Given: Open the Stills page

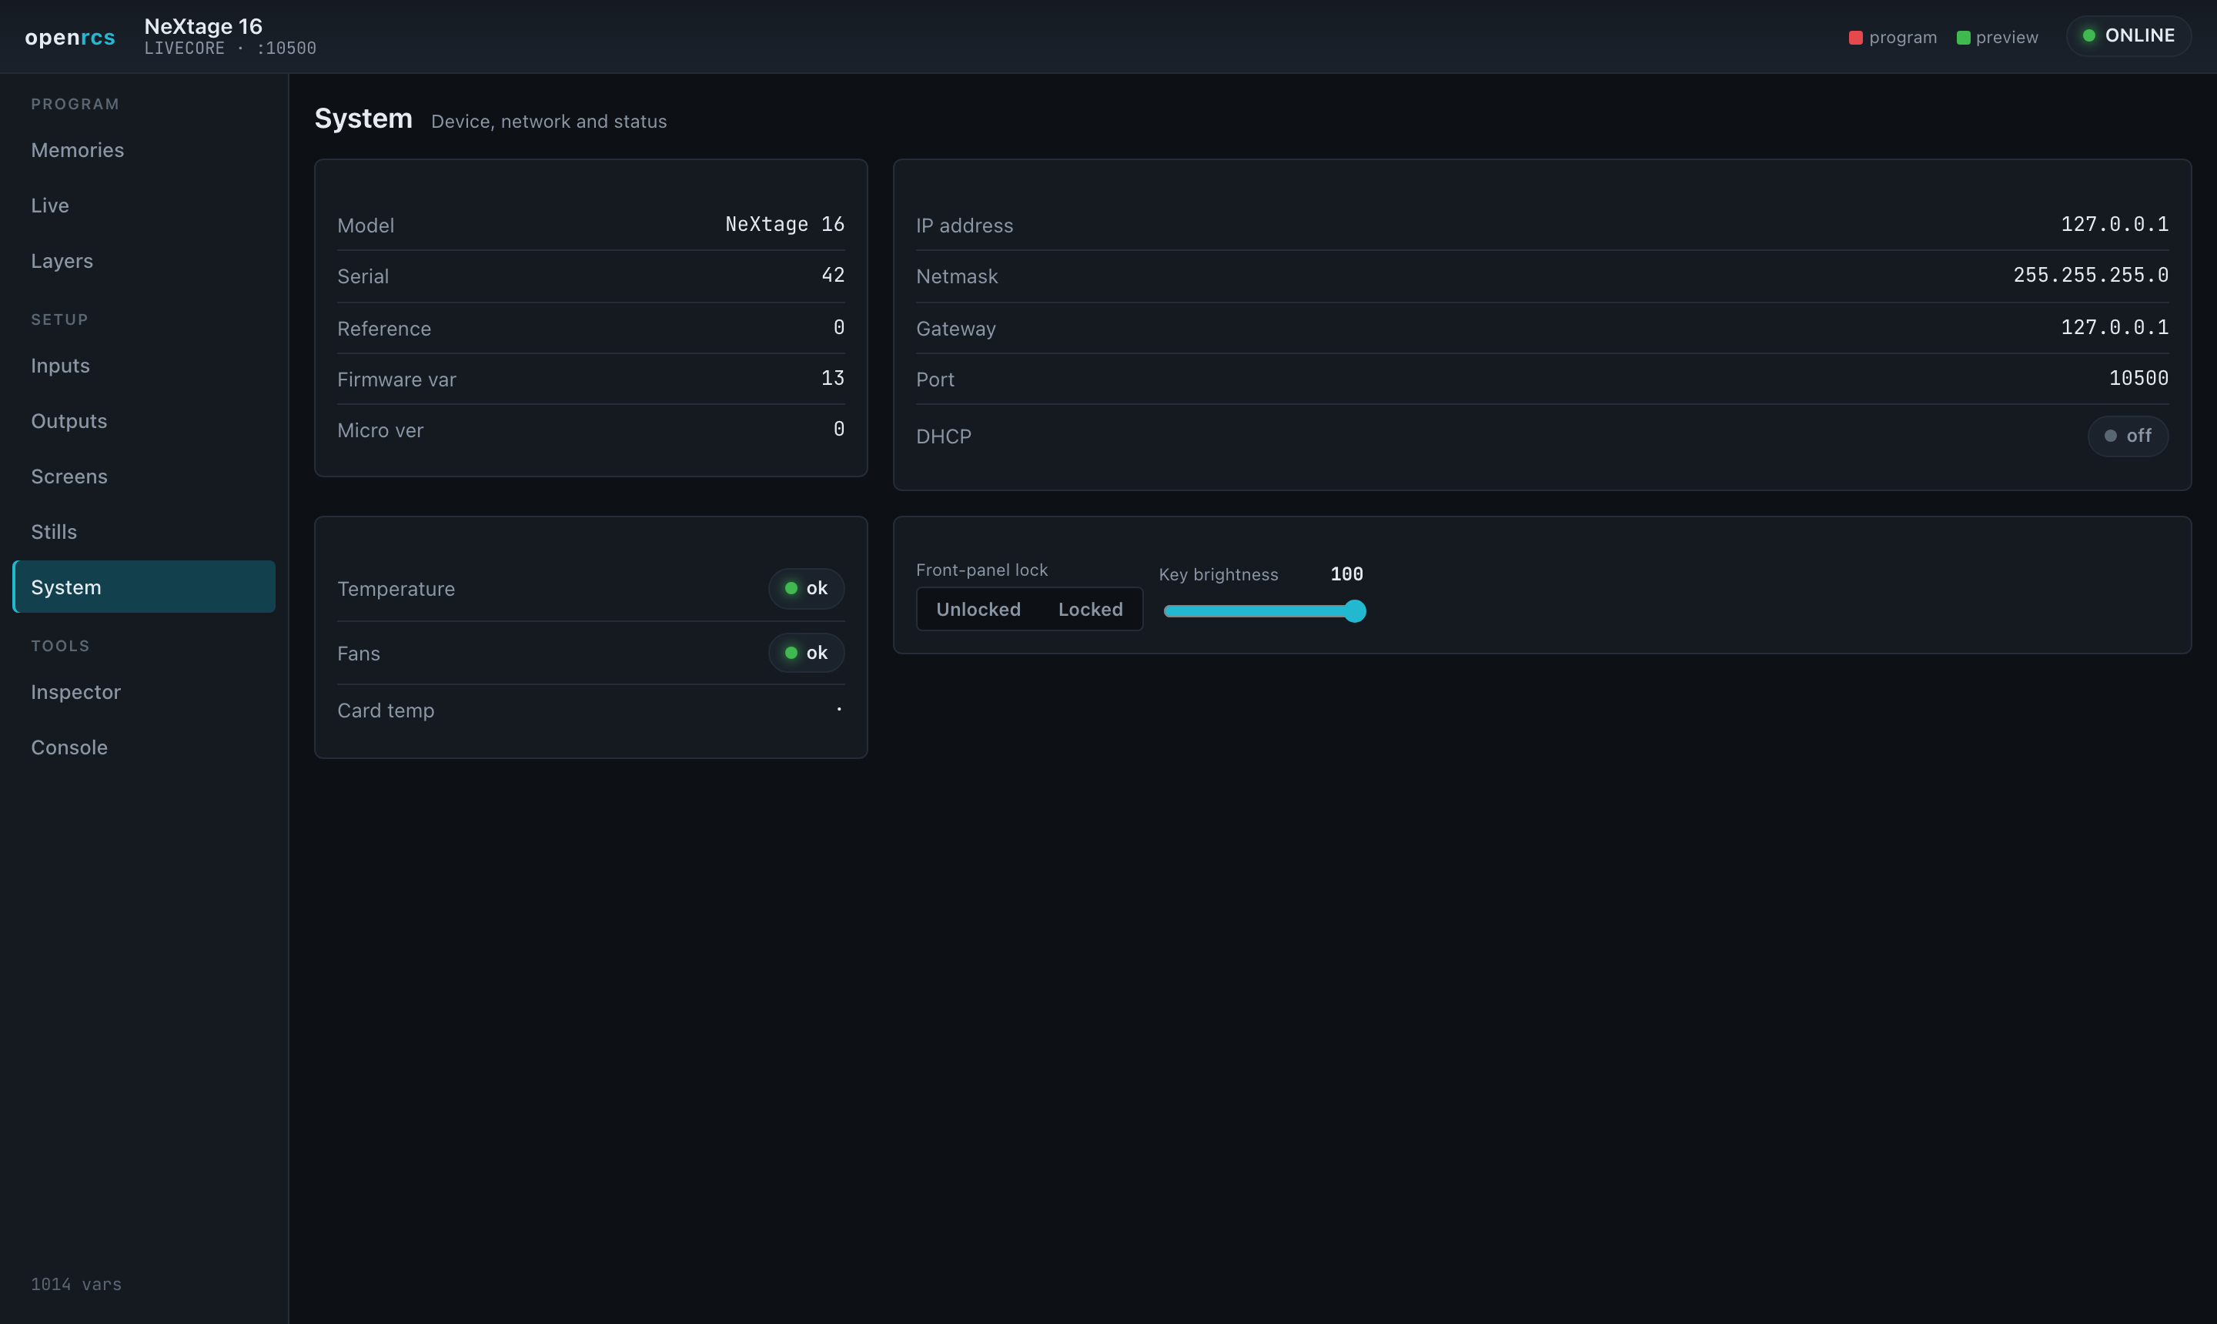Looking at the screenshot, I should (144, 532).
